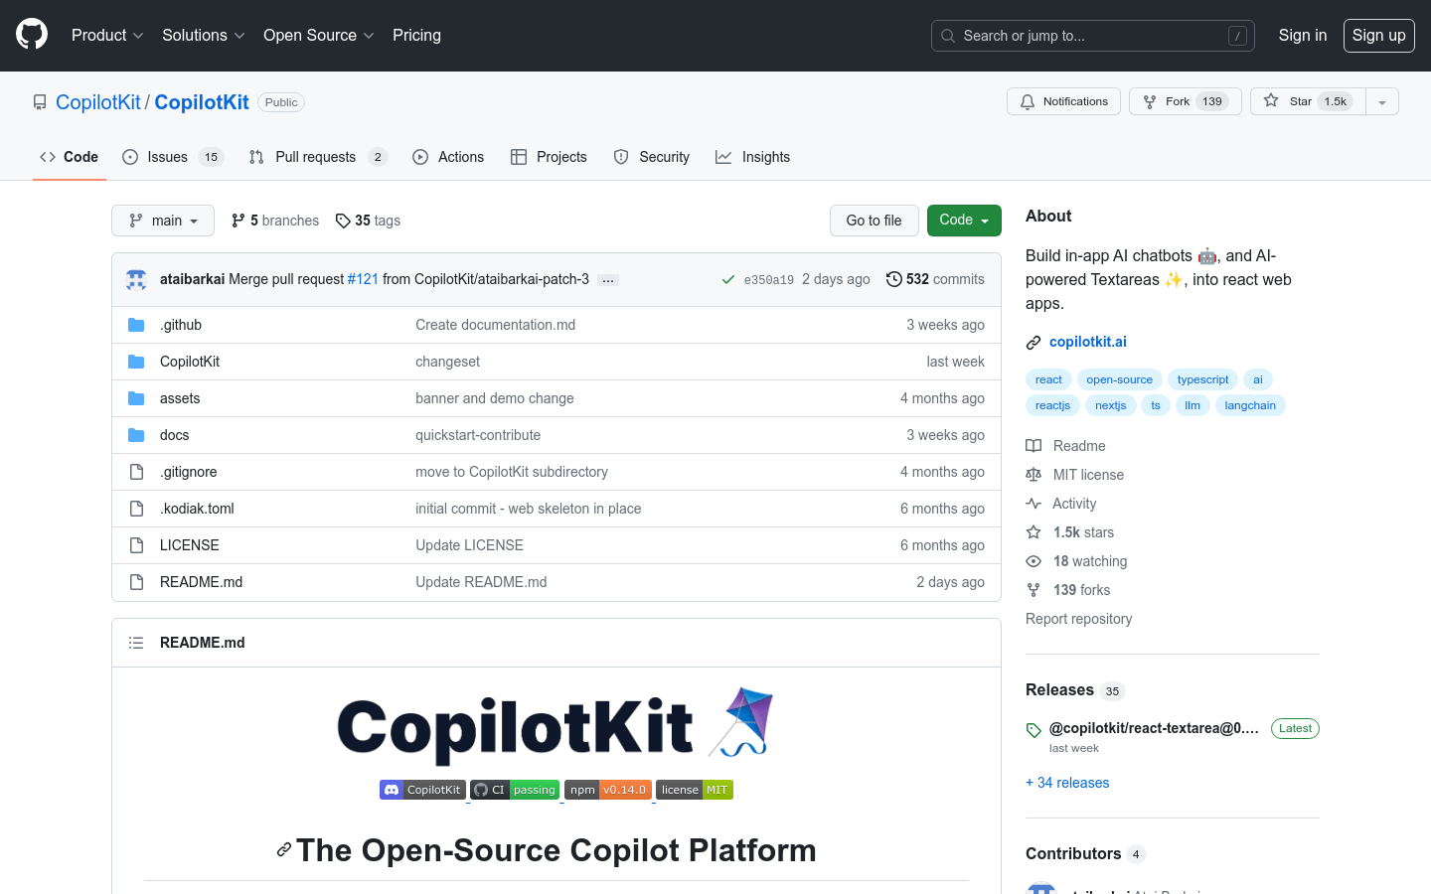Select the Fork icon on the repo
Screen dimensions: 1431x894
coord(1148,100)
